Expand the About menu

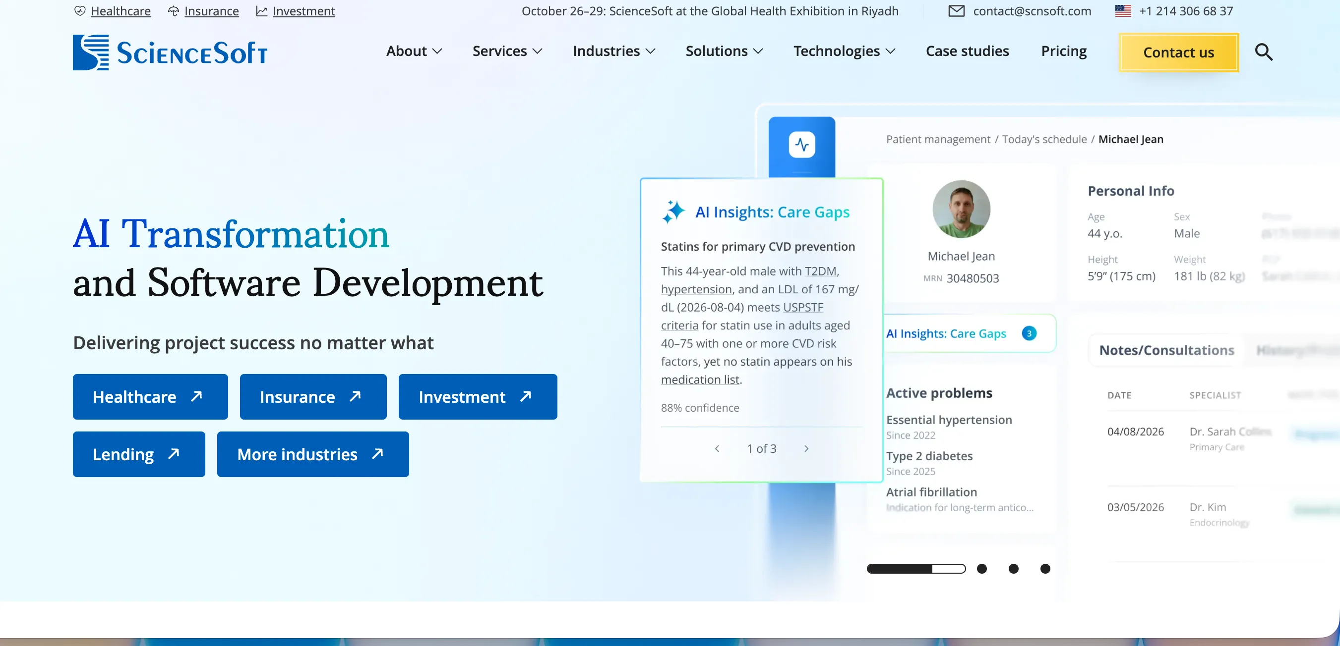[x=414, y=51]
